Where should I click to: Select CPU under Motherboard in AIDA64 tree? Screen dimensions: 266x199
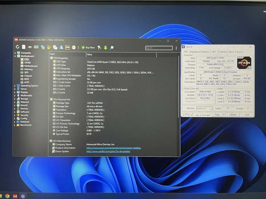[27, 59]
